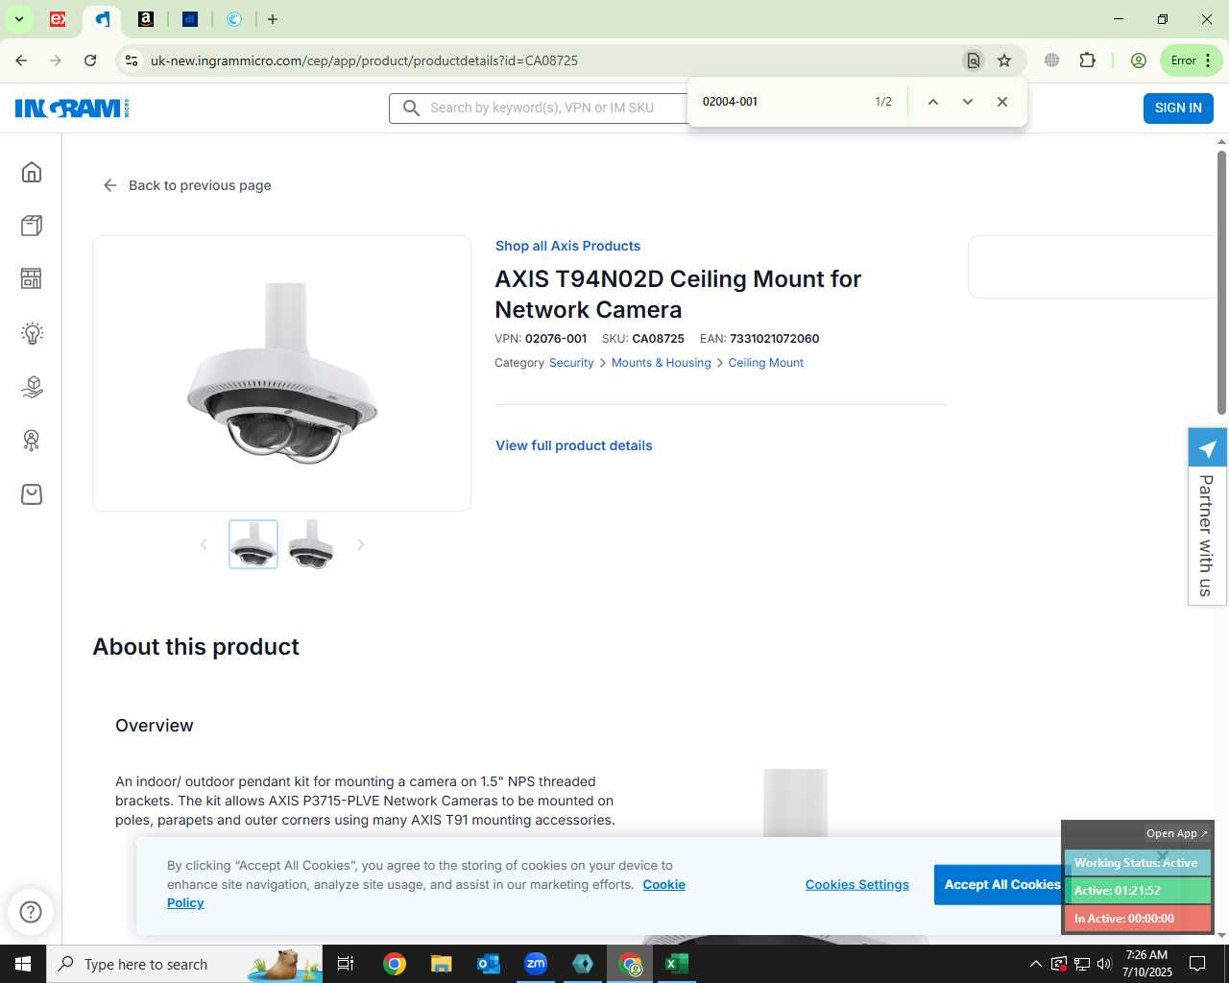Show hidden system tray icons
The width and height of the screenshot is (1229, 983).
click(1035, 964)
